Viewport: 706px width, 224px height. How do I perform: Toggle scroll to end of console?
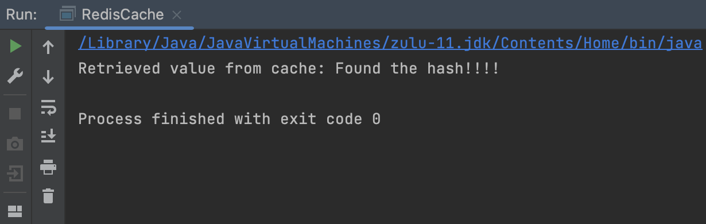coord(49,136)
